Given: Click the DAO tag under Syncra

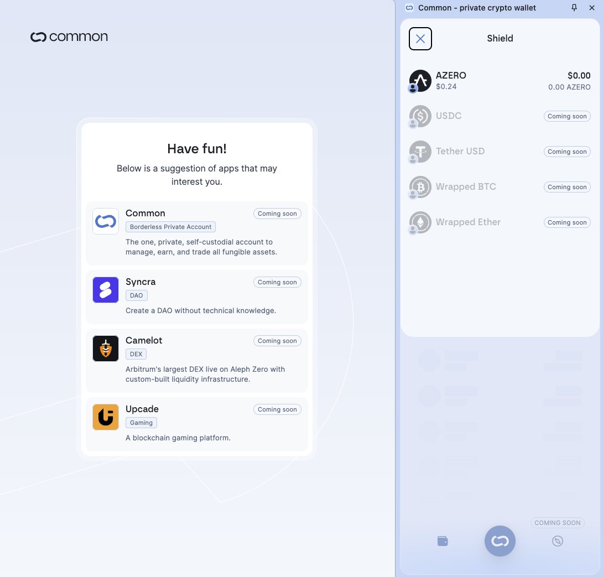Looking at the screenshot, I should [x=137, y=295].
